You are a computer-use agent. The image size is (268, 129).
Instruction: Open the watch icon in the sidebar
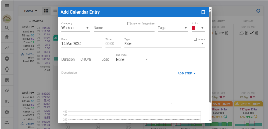click(x=7, y=69)
